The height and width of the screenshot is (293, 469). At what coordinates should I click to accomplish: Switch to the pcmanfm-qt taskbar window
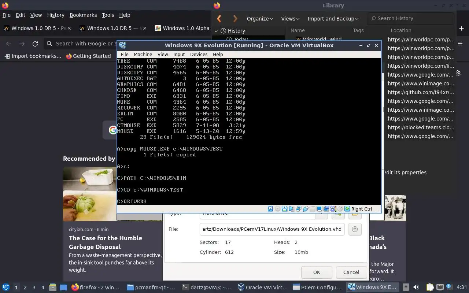pyautogui.click(x=151, y=288)
